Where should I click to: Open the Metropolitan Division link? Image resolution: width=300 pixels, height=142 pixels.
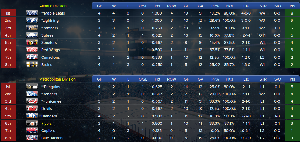57,79
